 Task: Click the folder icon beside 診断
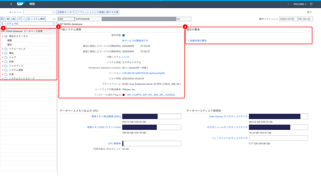click(6, 62)
